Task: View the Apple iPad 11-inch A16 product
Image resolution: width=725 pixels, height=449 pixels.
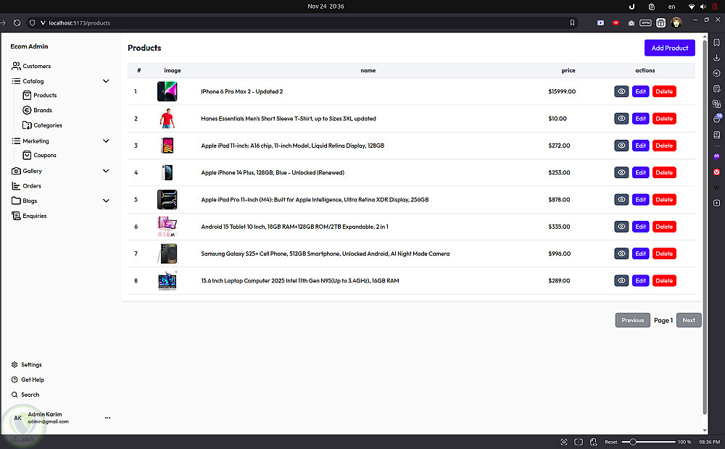Action: click(x=621, y=146)
